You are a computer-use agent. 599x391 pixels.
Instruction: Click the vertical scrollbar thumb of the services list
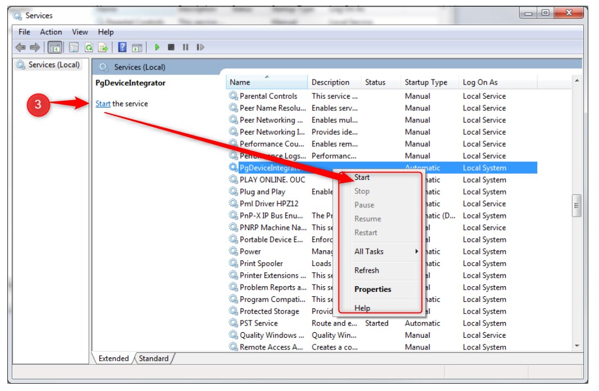coord(576,206)
